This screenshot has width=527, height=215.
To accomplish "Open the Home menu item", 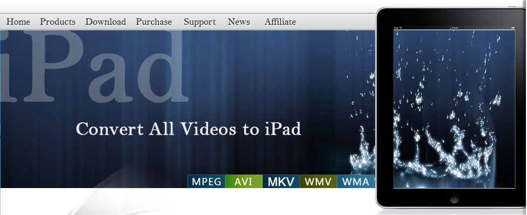I will tap(18, 22).
